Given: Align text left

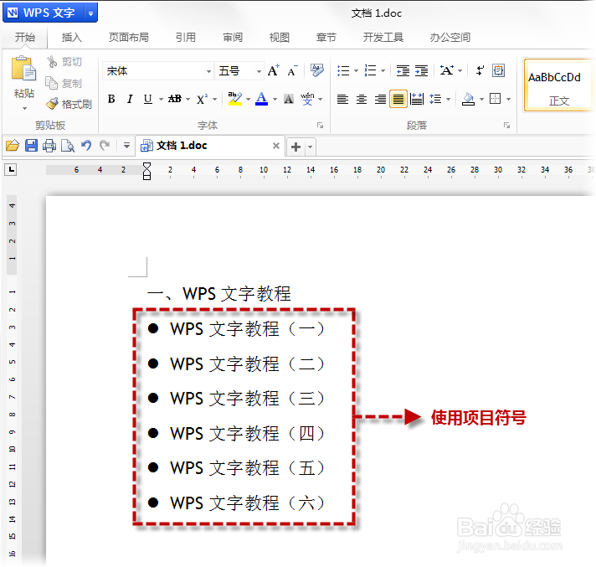Looking at the screenshot, I should coord(343,100).
